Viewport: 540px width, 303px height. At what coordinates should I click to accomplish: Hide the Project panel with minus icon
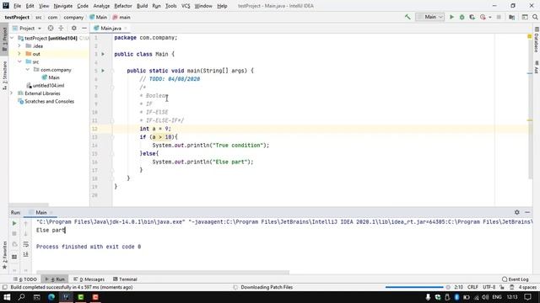(x=84, y=28)
